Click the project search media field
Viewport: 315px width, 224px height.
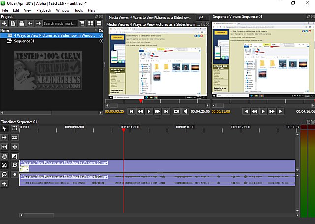[59, 23]
